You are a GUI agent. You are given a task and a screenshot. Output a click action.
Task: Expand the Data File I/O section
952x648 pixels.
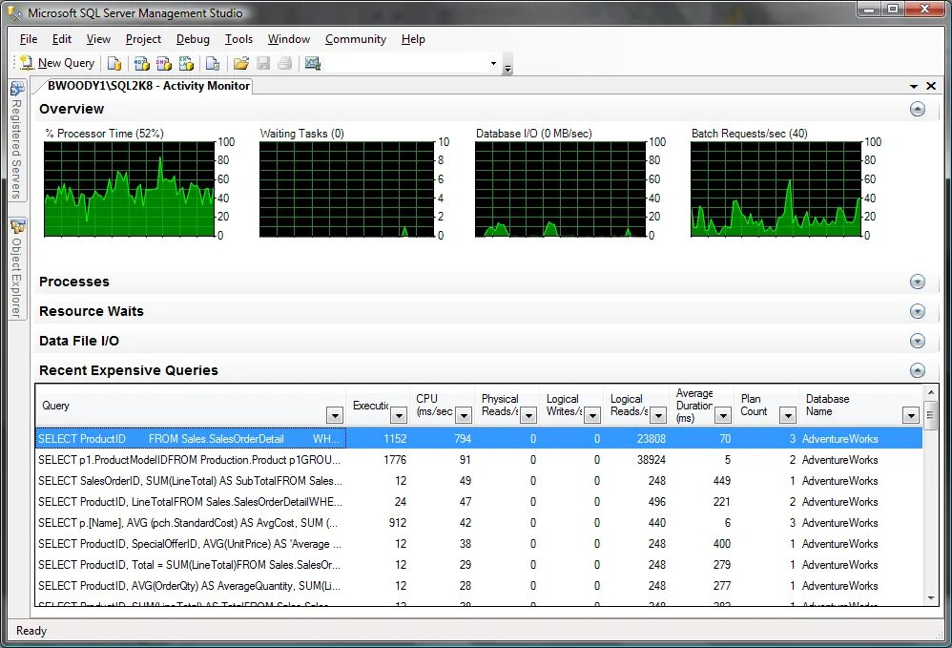[918, 341]
